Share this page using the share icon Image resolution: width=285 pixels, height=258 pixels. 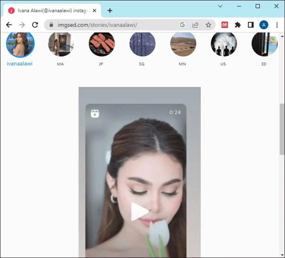(195, 25)
